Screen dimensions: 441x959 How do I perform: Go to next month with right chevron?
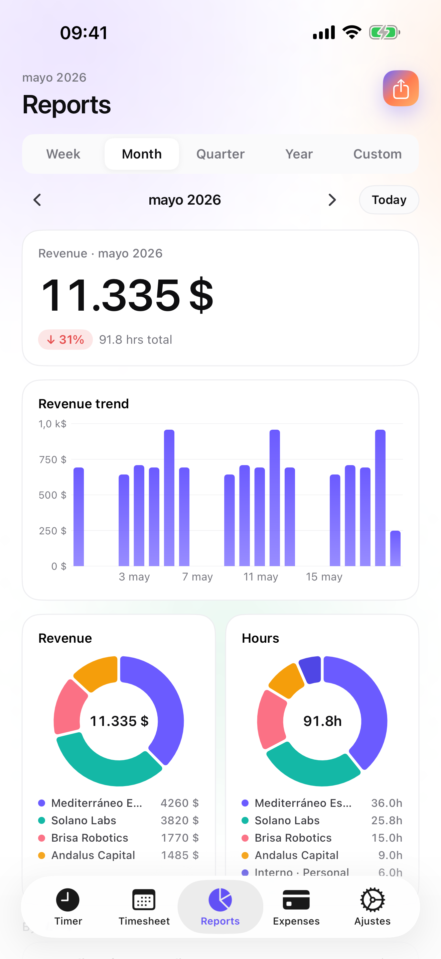pos(332,200)
